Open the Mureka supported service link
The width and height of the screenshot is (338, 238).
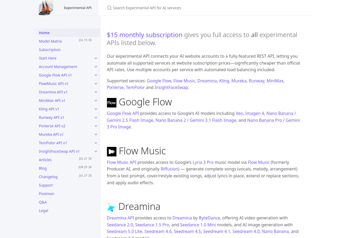[239, 81]
